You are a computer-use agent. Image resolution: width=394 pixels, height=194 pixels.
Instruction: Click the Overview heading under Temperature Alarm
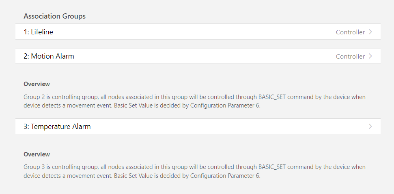click(37, 154)
